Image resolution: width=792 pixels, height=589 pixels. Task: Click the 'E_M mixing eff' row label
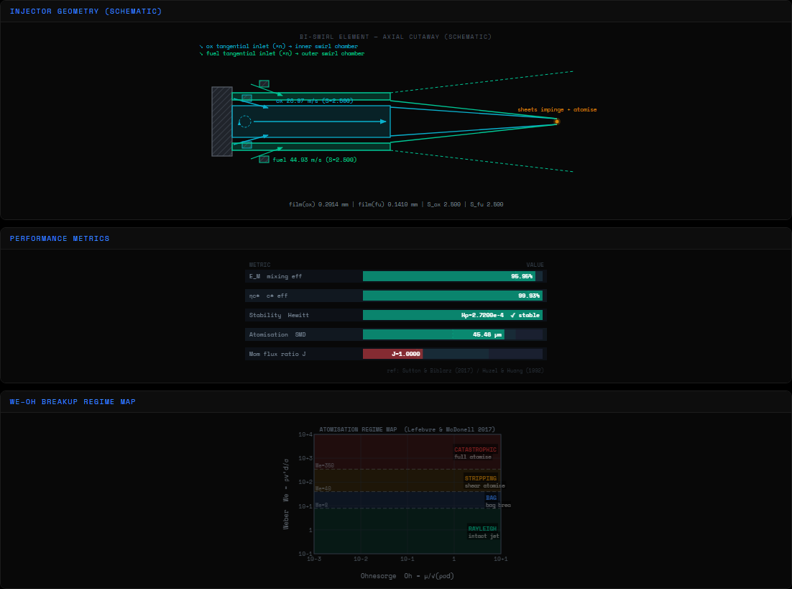275,276
